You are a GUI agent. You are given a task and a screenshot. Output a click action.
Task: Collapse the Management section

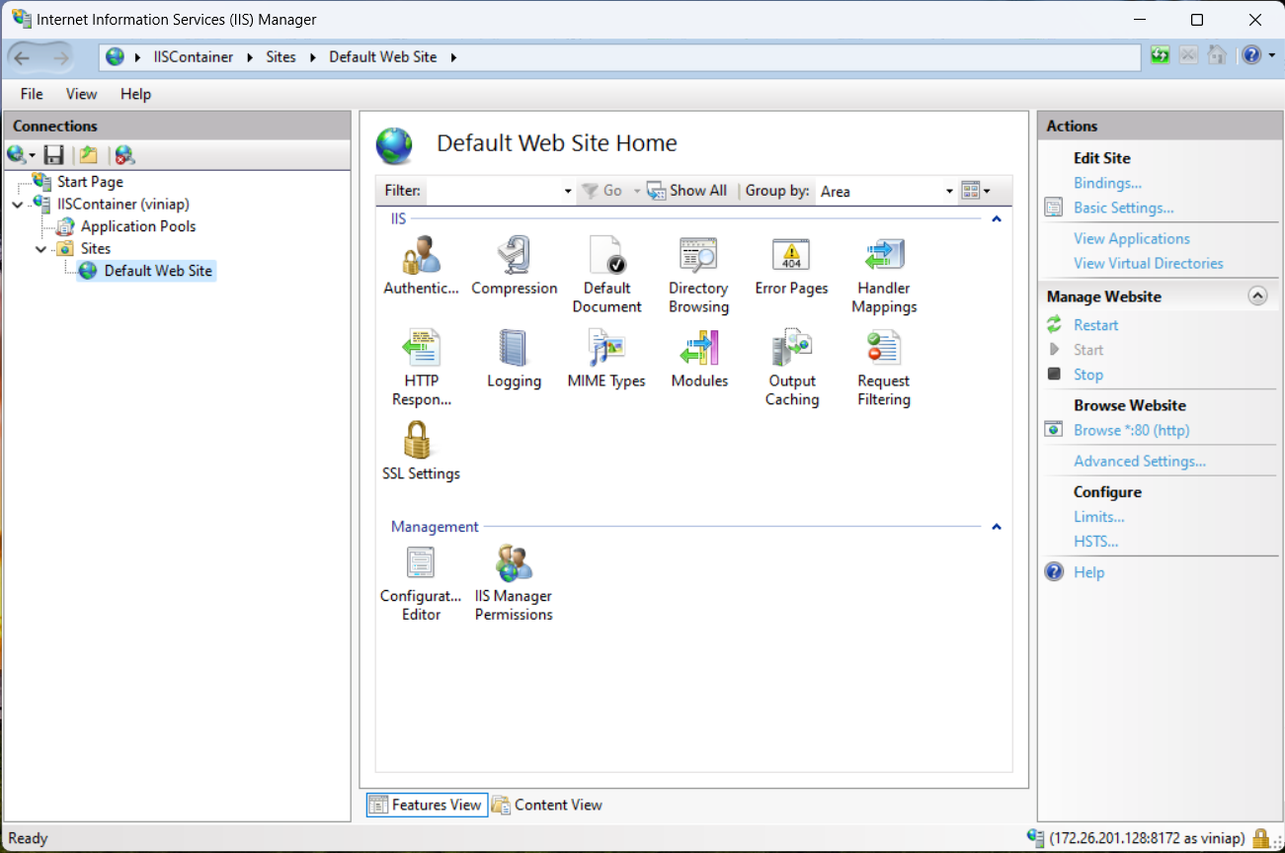tap(997, 527)
